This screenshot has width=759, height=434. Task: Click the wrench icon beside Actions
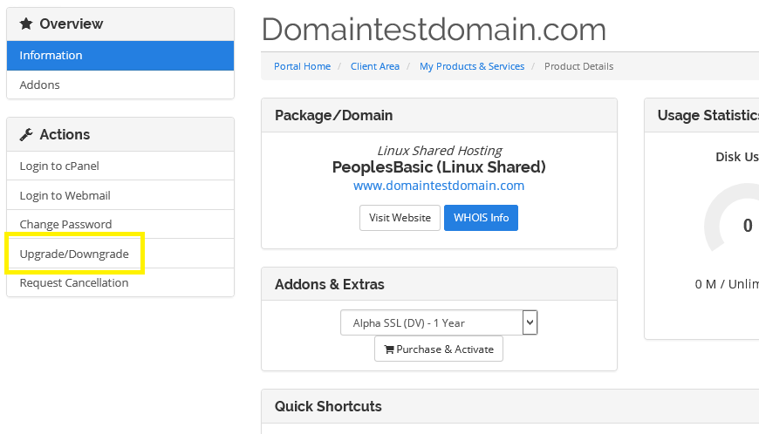[26, 134]
